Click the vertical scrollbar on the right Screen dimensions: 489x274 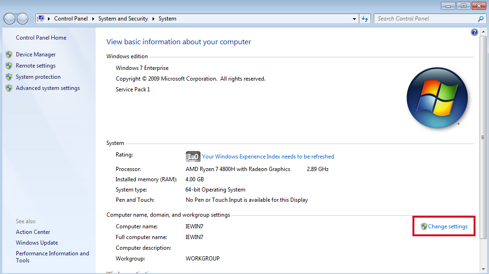(x=483, y=137)
